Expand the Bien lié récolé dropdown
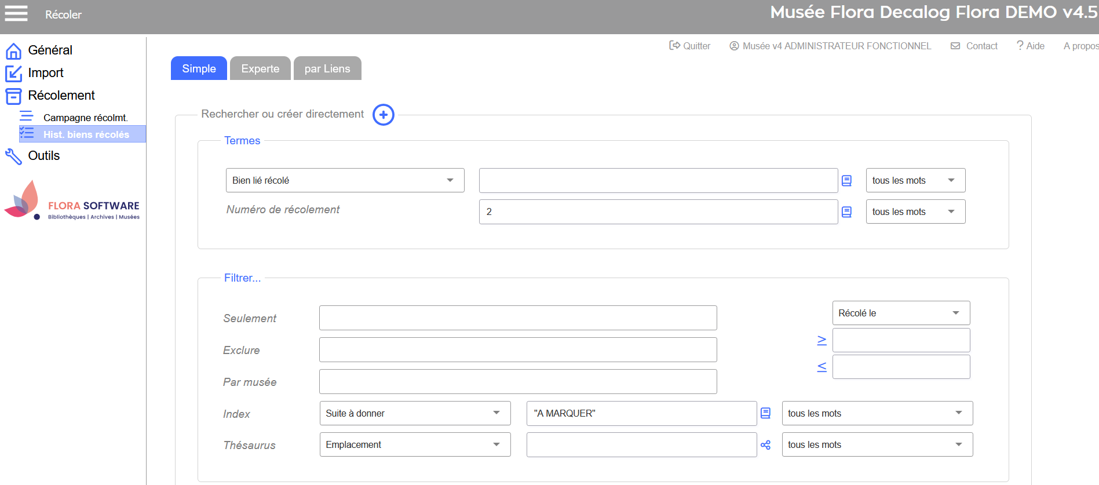This screenshot has height=485, width=1099. click(345, 180)
